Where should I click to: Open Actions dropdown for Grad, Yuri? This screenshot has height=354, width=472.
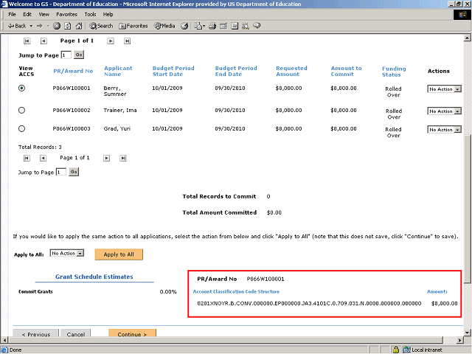444,130
